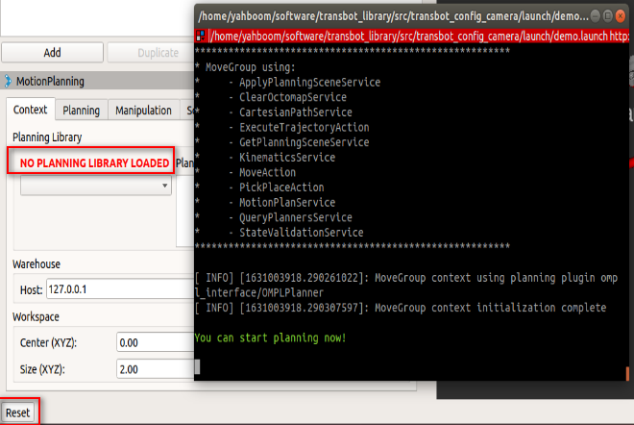The width and height of the screenshot is (634, 425).
Task: Click the 'KinematicsService' terminal line
Action: [x=287, y=157]
